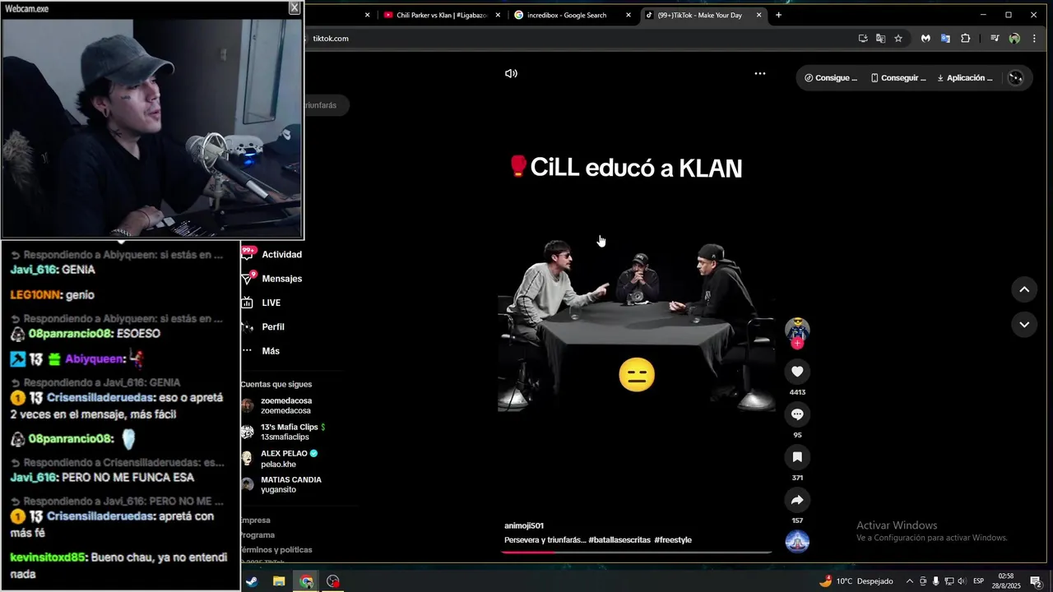Screen dimensions: 1053x592
Task: Open a new Chrome tab
Action: click(778, 15)
